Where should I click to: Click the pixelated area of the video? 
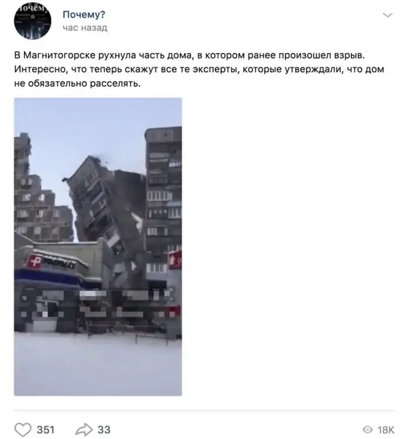[98, 305]
